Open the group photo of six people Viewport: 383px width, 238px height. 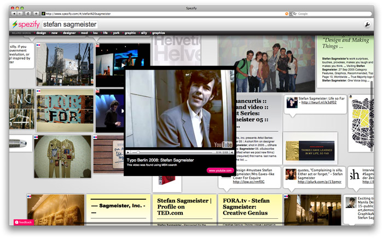coord(267,64)
